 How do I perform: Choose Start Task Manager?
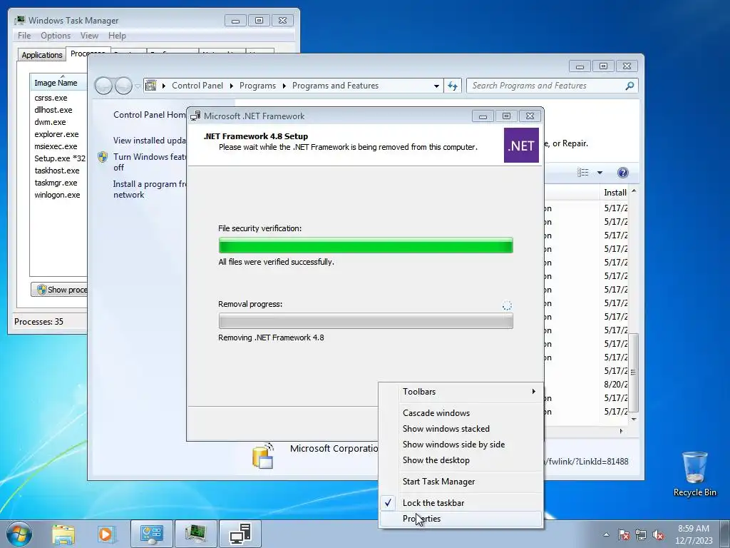461,482
